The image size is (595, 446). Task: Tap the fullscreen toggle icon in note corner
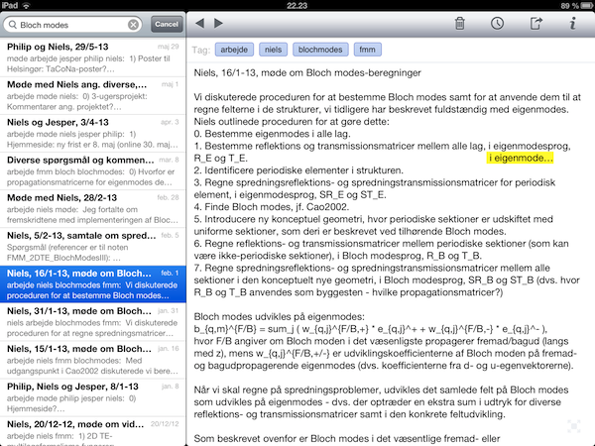[574, 426]
